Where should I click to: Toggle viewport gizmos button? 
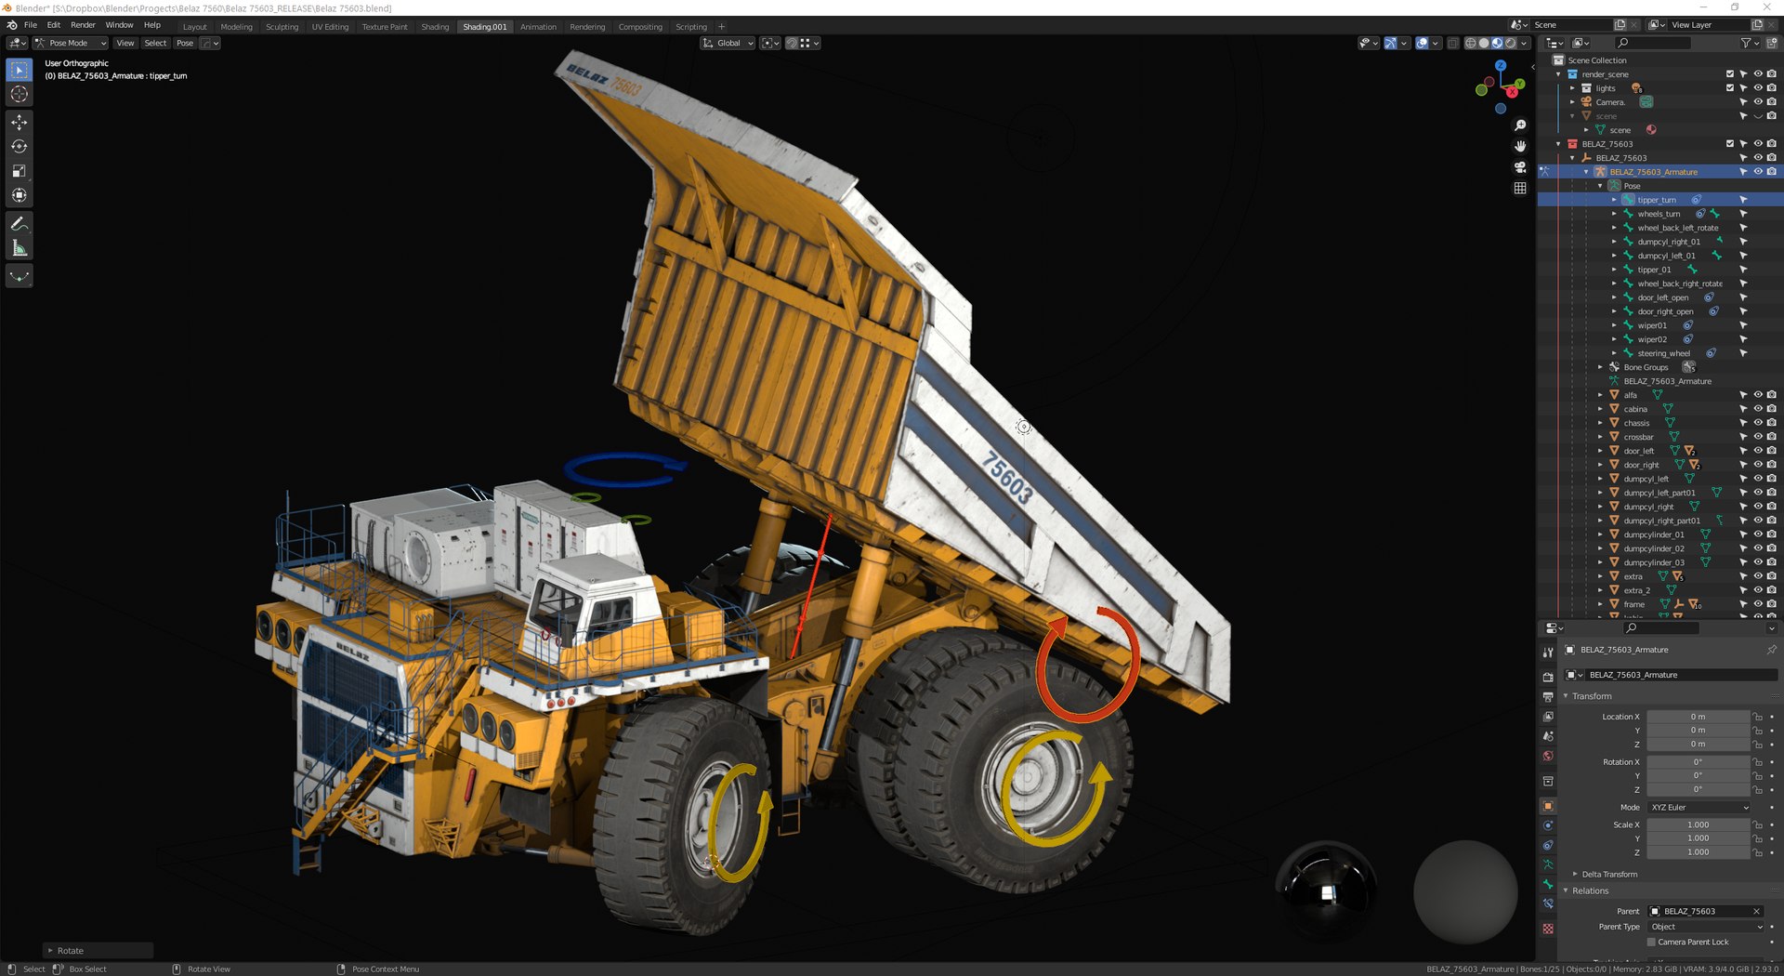(x=1390, y=43)
